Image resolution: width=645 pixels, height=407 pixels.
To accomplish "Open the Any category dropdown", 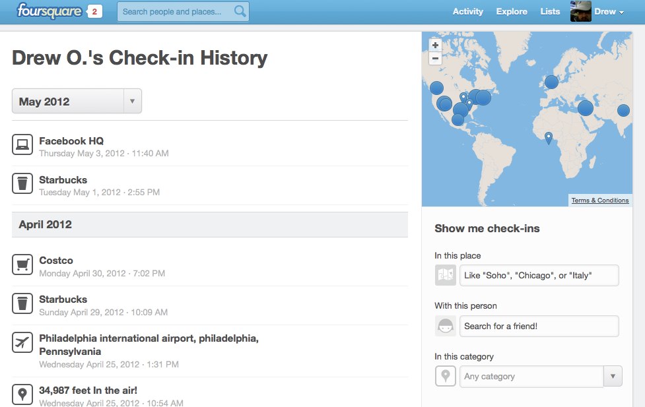I will [x=541, y=376].
